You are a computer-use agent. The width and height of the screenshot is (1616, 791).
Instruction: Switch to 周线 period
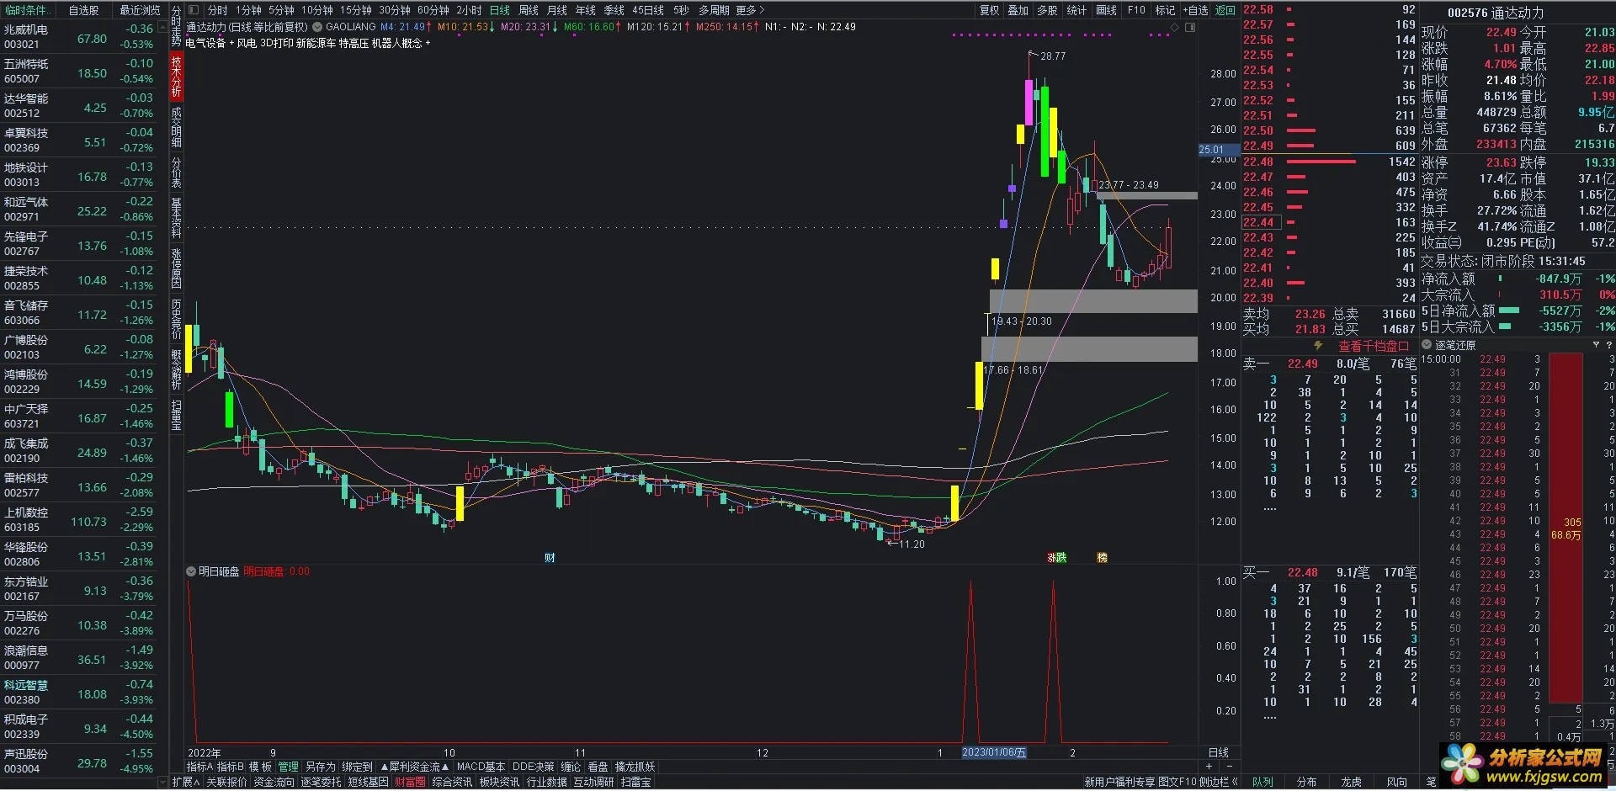pyautogui.click(x=529, y=10)
